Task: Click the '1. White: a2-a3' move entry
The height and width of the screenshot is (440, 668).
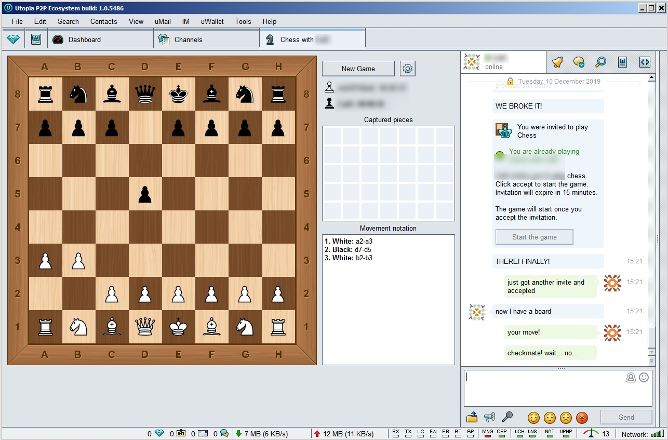Action: point(349,241)
